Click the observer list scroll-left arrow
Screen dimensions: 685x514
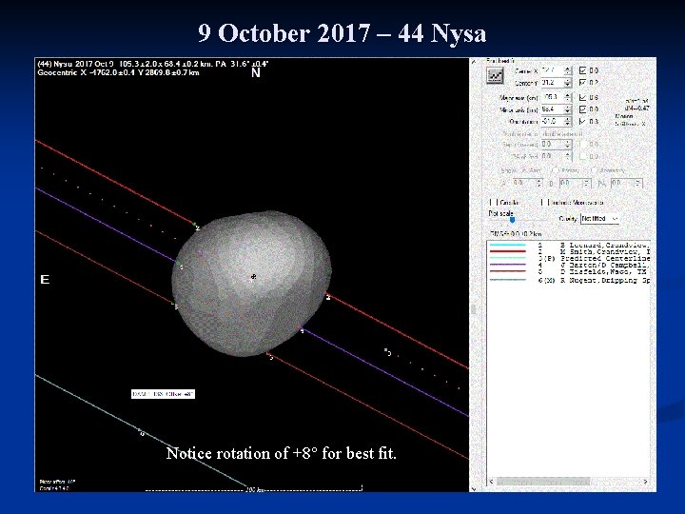point(492,482)
